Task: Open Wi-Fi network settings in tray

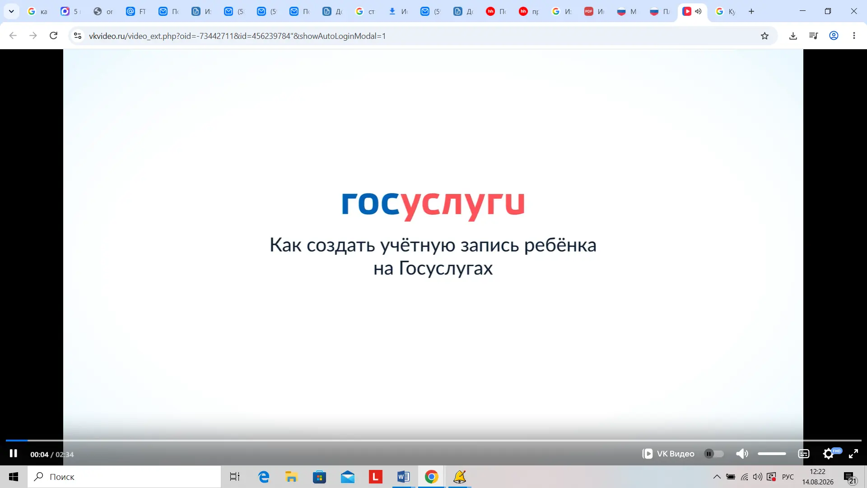Action: 744,477
